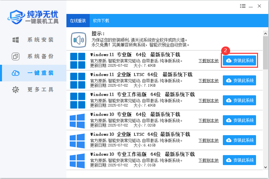Select 系统安装 in the sidebar

point(33,40)
